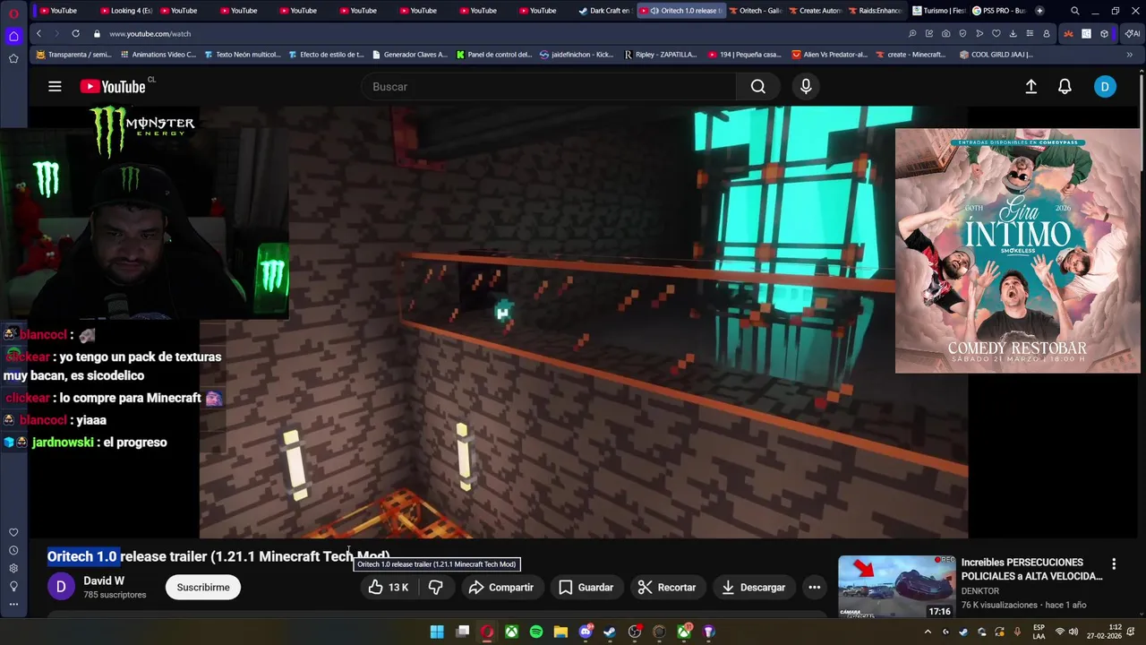Open 'Generador Claves A...' bookmark
The width and height of the screenshot is (1146, 645).
[x=409, y=55]
